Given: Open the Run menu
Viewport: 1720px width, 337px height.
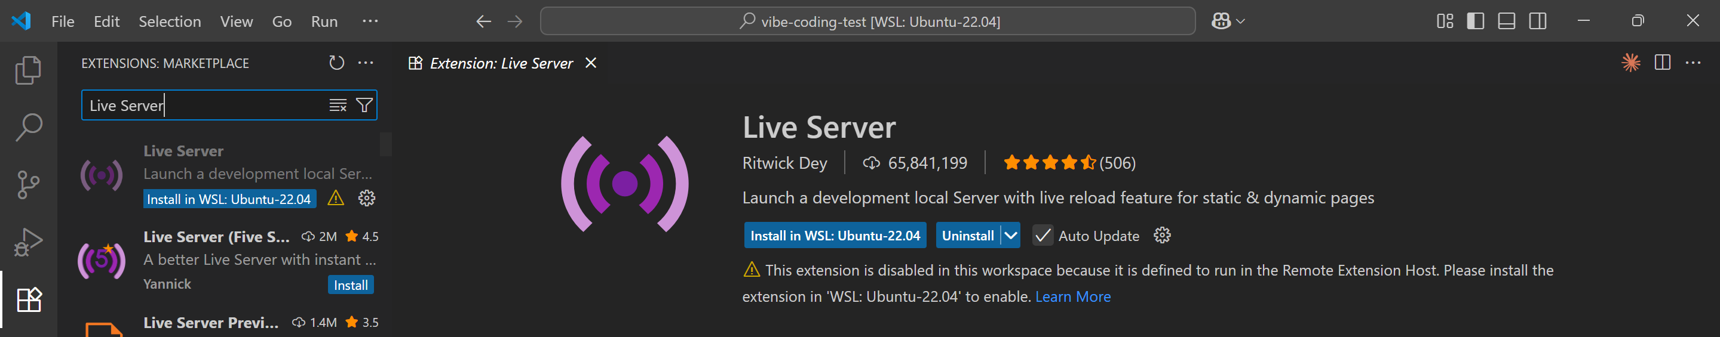Looking at the screenshot, I should pyautogui.click(x=324, y=21).
